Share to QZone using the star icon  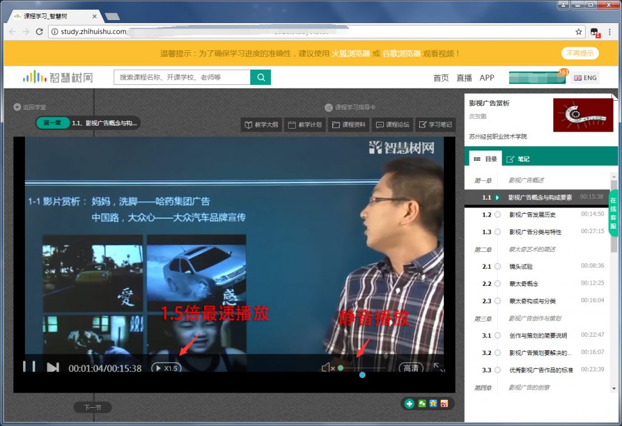pos(433,403)
